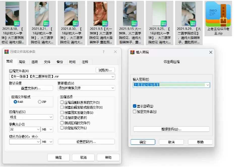Tick the 创建自解压格式压缩文件(X) checkbox

[x=62, y=107]
